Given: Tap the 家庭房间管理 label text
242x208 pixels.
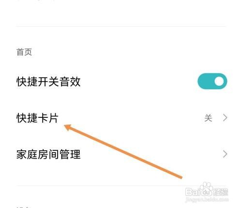Looking at the screenshot, I should 48,154.
